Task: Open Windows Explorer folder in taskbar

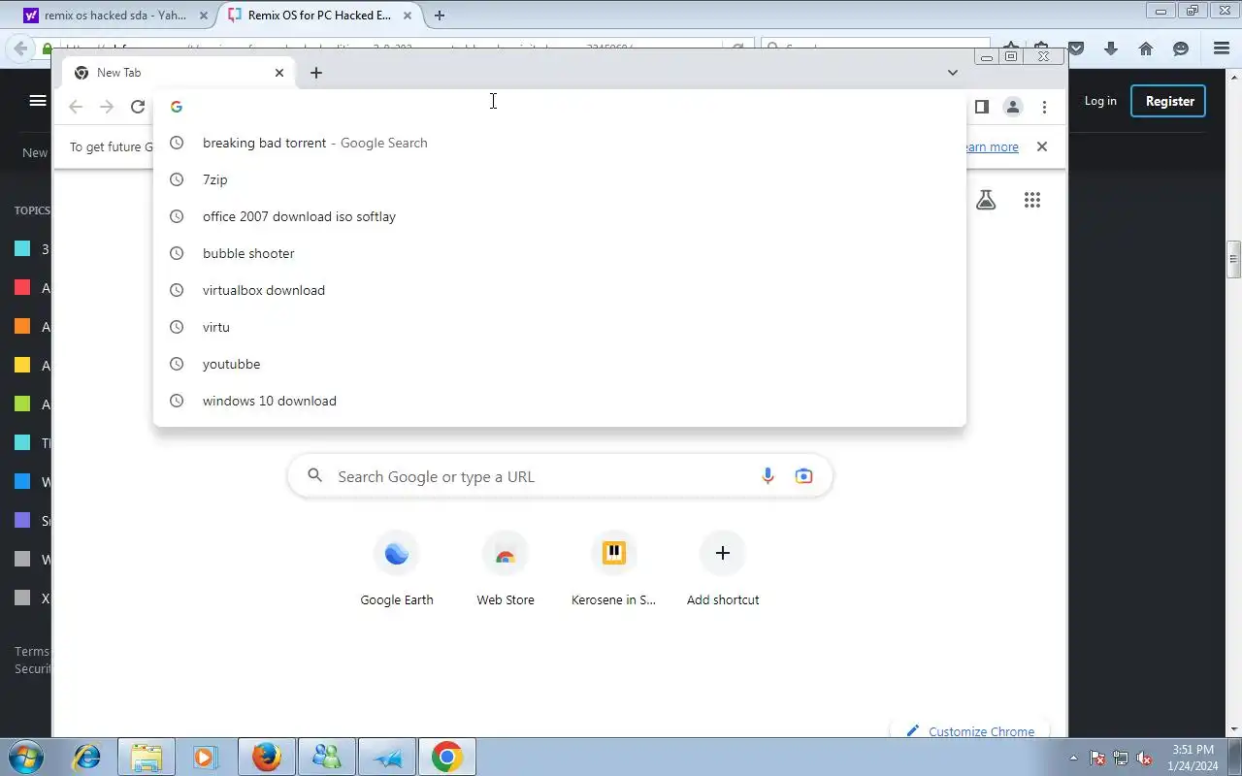Action: (x=147, y=757)
